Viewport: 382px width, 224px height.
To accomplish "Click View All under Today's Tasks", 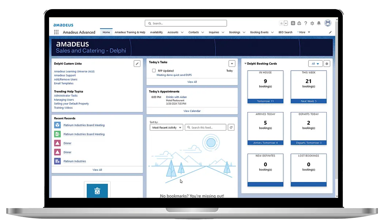I will (x=192, y=82).
